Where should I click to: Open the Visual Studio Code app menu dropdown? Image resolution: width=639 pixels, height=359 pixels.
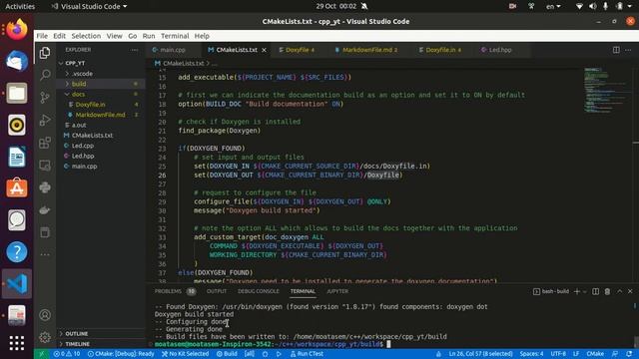click(x=89, y=7)
